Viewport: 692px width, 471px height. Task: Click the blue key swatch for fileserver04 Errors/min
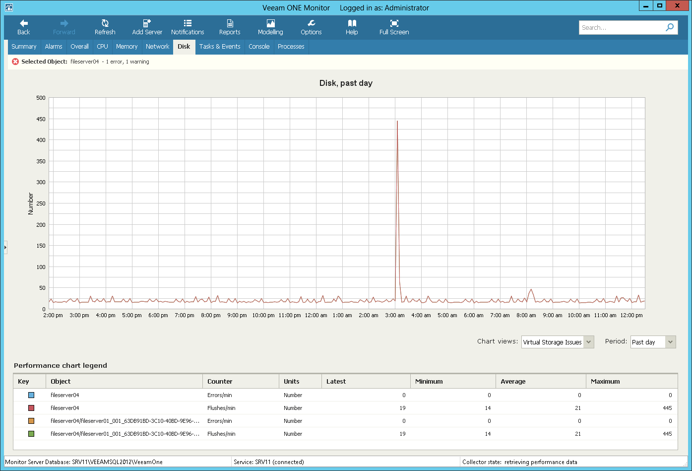point(31,395)
